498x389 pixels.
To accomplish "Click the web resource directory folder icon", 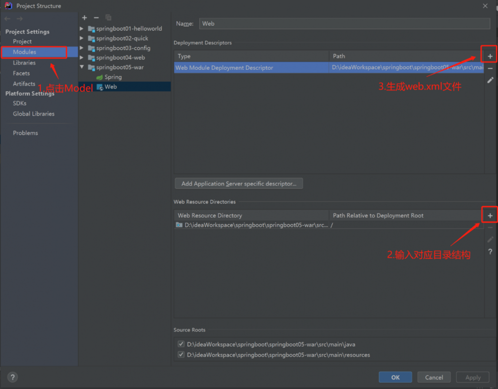I will 179,225.
